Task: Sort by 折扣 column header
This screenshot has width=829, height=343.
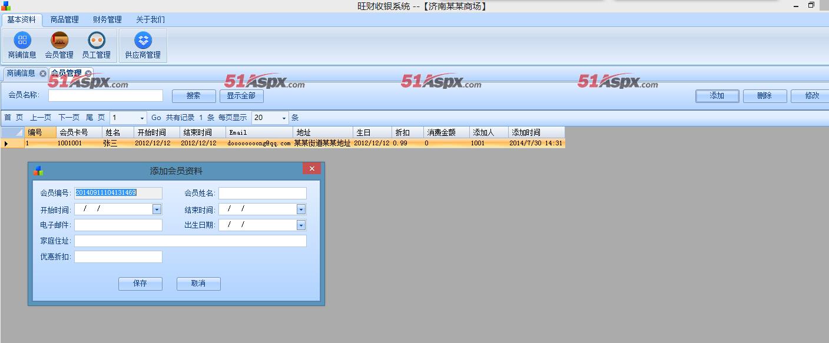Action: click(407, 132)
